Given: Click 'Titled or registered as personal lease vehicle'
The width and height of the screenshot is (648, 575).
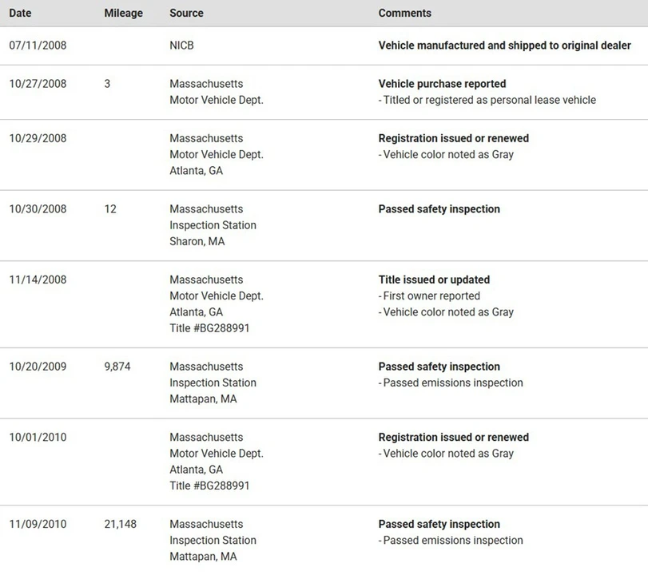Looking at the screenshot, I should coord(489,100).
